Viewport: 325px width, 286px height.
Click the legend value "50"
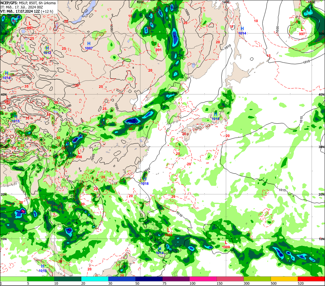pos(137,283)
